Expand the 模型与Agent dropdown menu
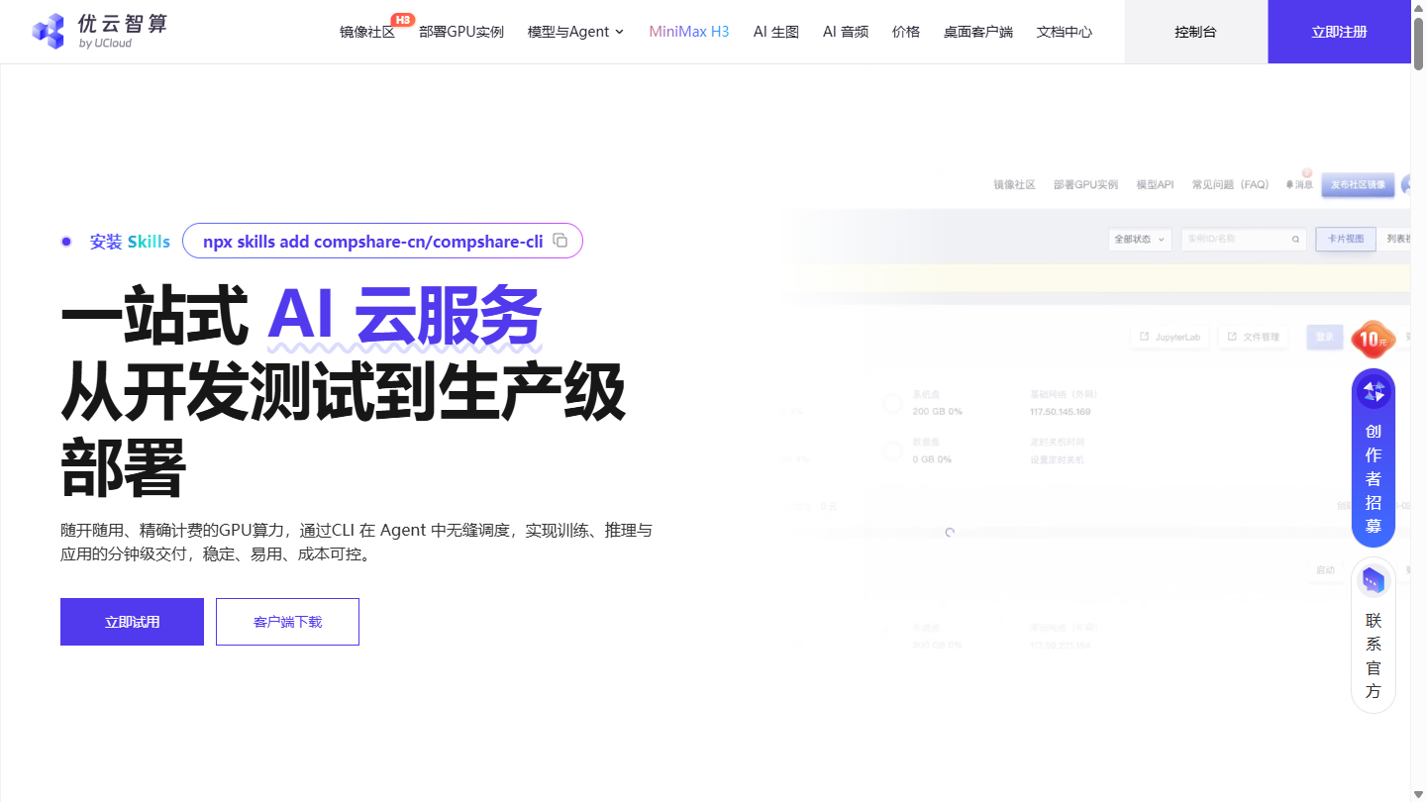Image resolution: width=1426 pixels, height=802 pixels. 576,32
